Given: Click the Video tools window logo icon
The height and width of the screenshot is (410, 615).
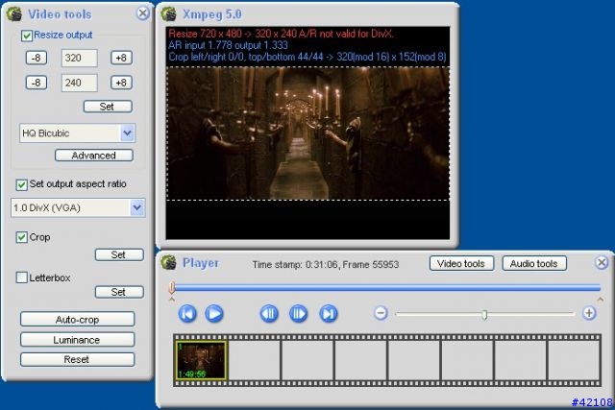Looking at the screenshot, I should point(14,14).
